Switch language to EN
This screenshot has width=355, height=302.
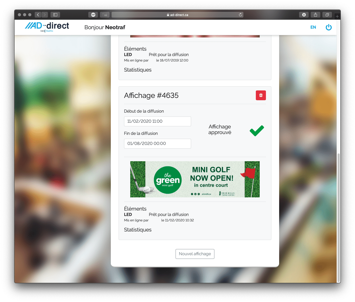[313, 27]
